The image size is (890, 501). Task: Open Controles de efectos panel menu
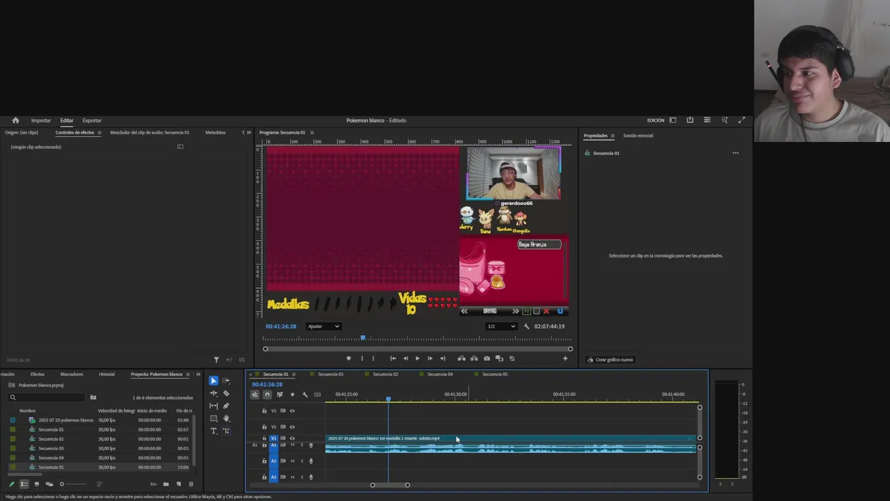[x=99, y=132]
